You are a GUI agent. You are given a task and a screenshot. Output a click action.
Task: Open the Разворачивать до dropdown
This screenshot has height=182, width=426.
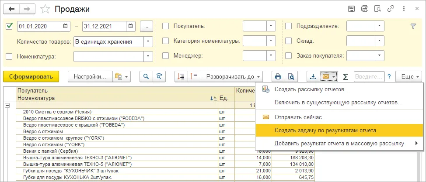tap(232, 76)
